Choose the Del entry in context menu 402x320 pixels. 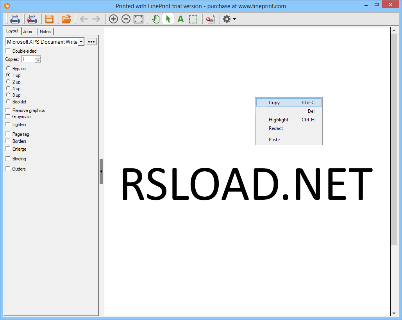pyautogui.click(x=289, y=111)
